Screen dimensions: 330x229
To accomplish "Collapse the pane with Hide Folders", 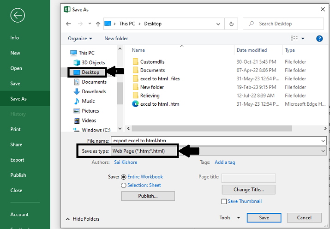I will click(x=83, y=219).
